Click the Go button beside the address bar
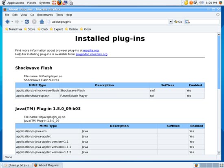 point(178,22)
